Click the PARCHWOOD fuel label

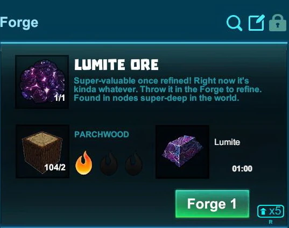click(102, 134)
